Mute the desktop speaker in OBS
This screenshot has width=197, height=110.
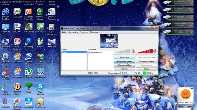click(x=155, y=51)
